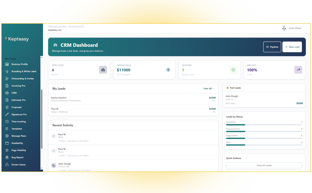Click the checkmark icon on Qualified card
312x193 pixels.
coord(233,70)
